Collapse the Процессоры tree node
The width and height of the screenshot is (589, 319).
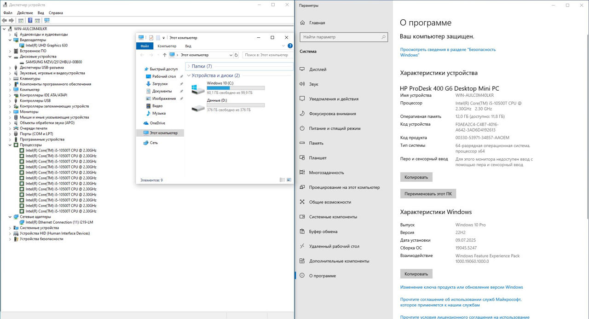10,145
